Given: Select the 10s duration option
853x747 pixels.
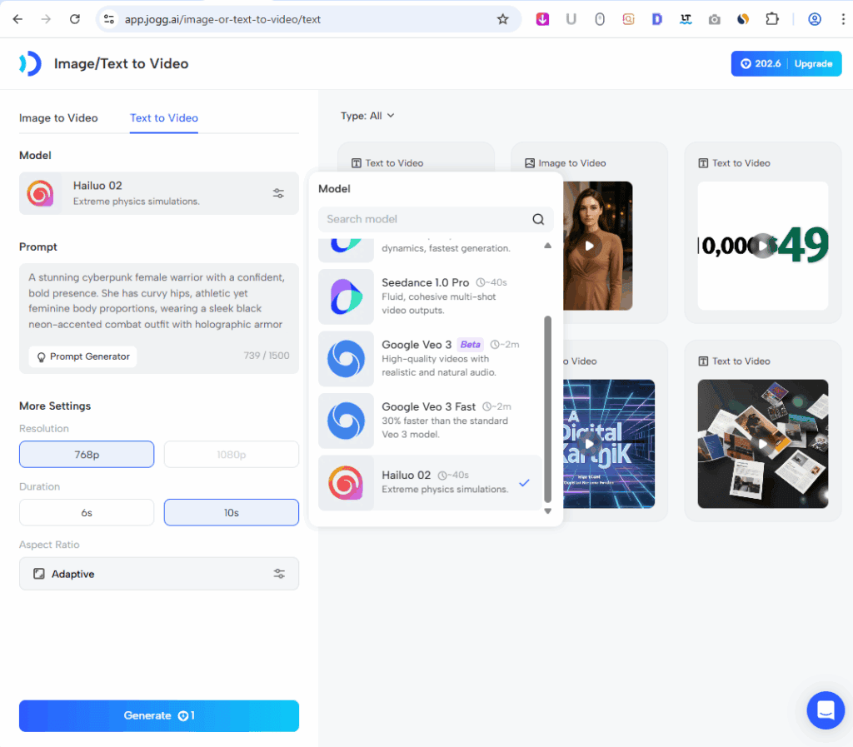Looking at the screenshot, I should coord(231,513).
